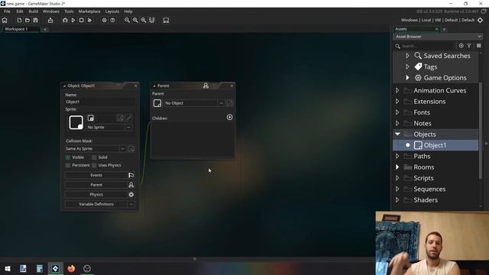489x275 pixels.
Task: Toggle the Persistent checkbox
Action: (x=68, y=165)
